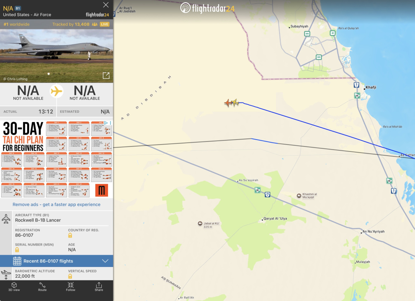This screenshot has height=301, width=415.
Task: Click the As Su'ayyirah label
Action: [248, 180]
